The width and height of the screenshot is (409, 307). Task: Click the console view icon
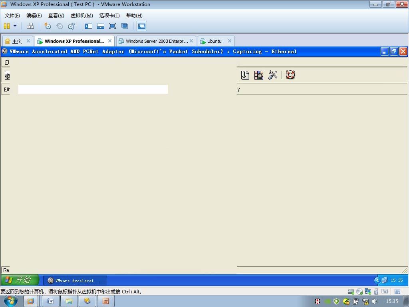point(142,26)
